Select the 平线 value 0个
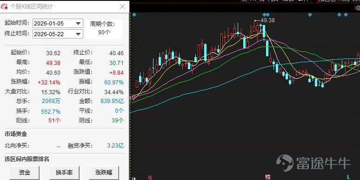This screenshot has width=360, height=180. 120,111
